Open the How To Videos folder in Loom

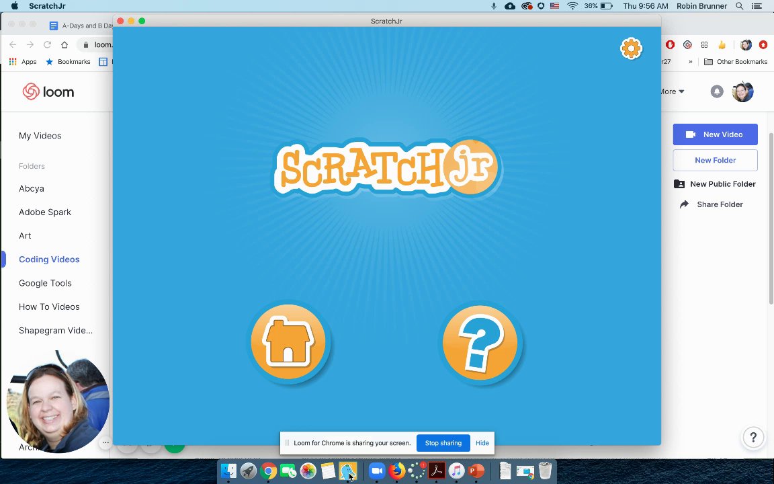coord(49,307)
